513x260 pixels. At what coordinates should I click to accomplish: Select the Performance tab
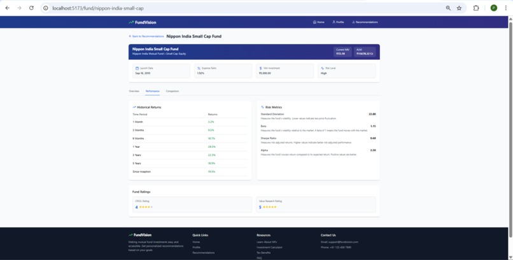click(153, 91)
